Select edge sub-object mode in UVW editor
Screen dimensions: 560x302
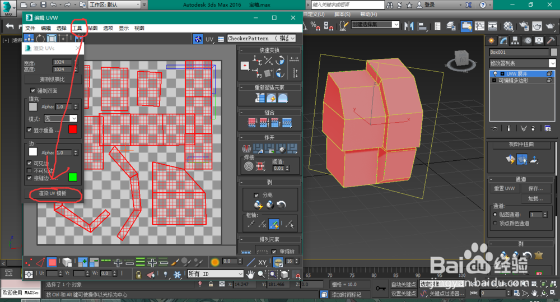[40, 262]
